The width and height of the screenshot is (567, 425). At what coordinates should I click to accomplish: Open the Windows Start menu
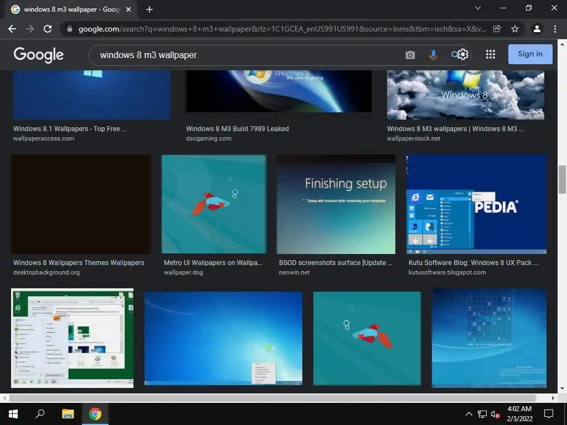pos(13,414)
